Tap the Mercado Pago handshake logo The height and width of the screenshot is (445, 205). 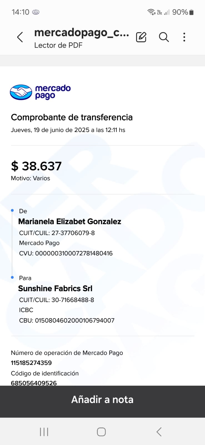pyautogui.click(x=21, y=92)
